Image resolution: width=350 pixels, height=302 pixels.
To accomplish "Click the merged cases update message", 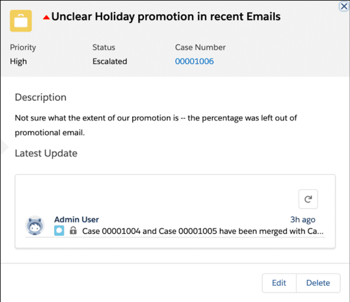I will (x=203, y=231).
